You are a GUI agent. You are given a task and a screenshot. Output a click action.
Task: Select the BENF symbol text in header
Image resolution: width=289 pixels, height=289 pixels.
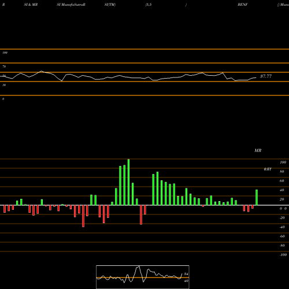(243, 5)
